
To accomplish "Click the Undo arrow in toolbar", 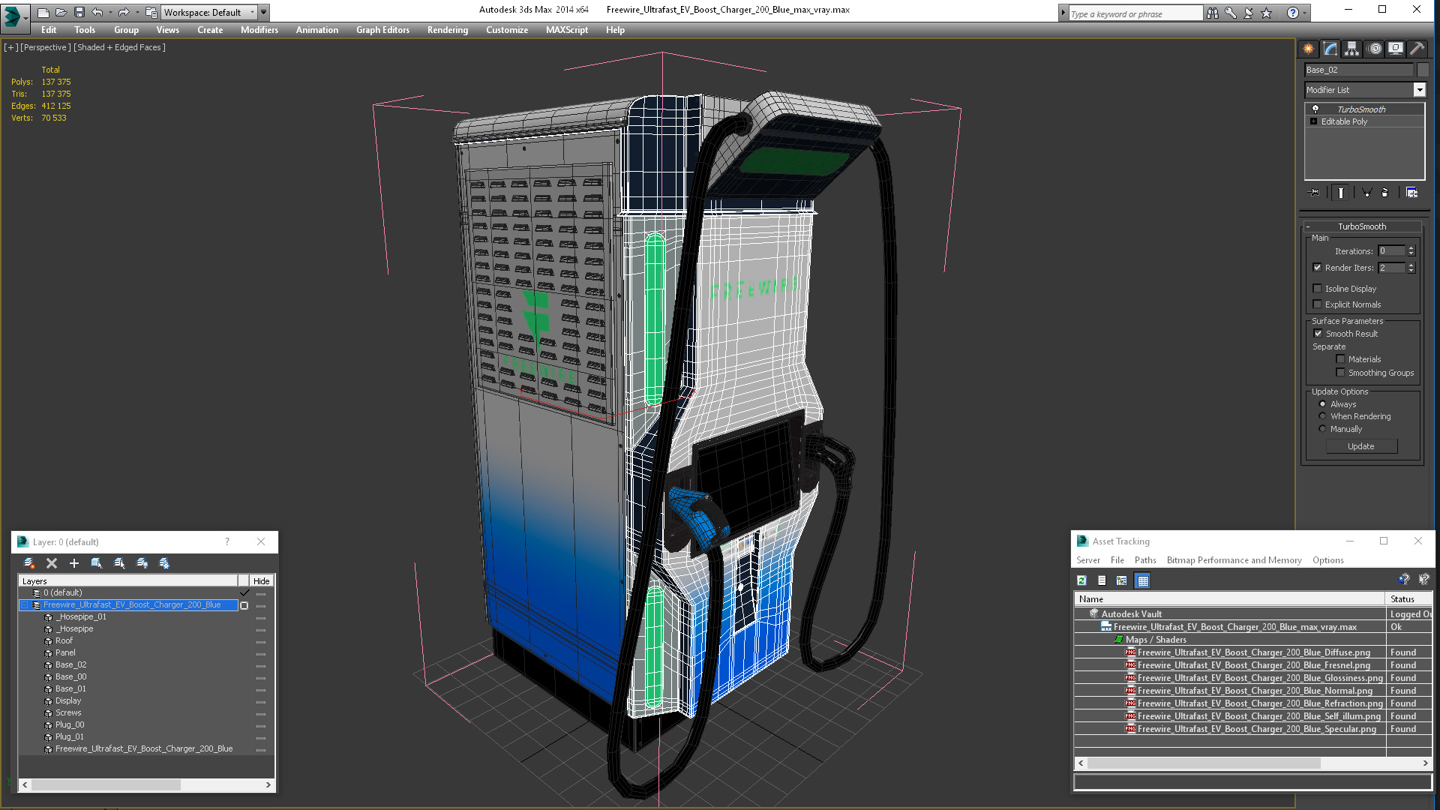I will [x=97, y=12].
